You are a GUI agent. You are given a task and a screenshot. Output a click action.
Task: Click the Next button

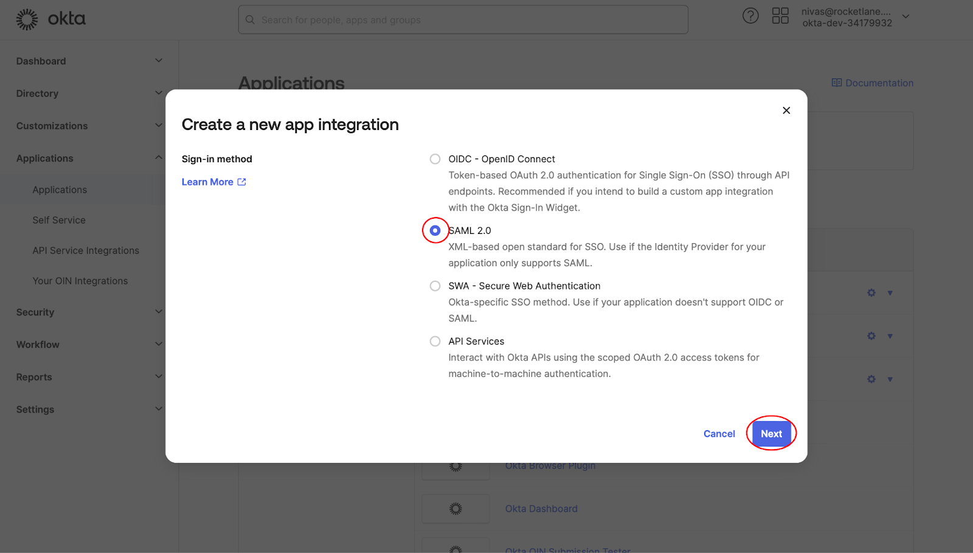(771, 433)
